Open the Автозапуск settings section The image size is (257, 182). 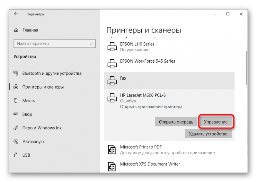(x=34, y=142)
